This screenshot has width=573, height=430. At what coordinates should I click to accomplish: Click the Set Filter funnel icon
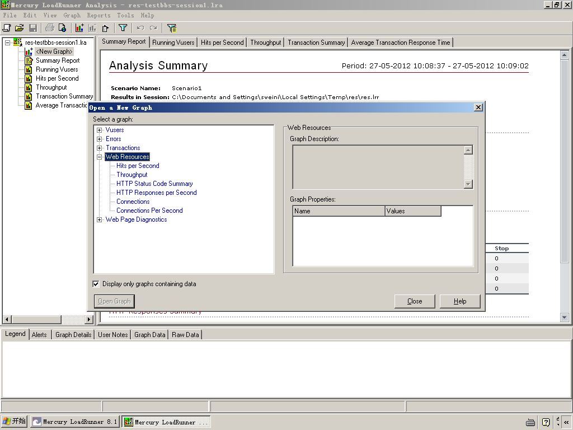click(x=123, y=28)
